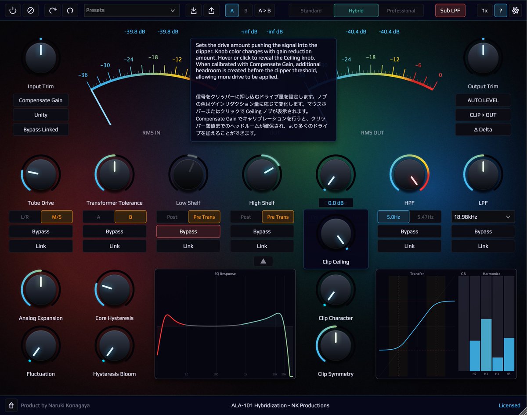This screenshot has height=415, width=527.
Task: Click the Output Trim knob
Action: (x=483, y=58)
